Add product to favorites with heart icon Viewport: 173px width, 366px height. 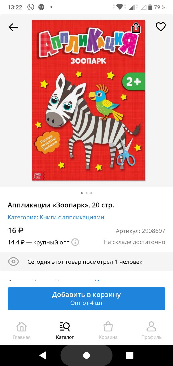coord(161,27)
